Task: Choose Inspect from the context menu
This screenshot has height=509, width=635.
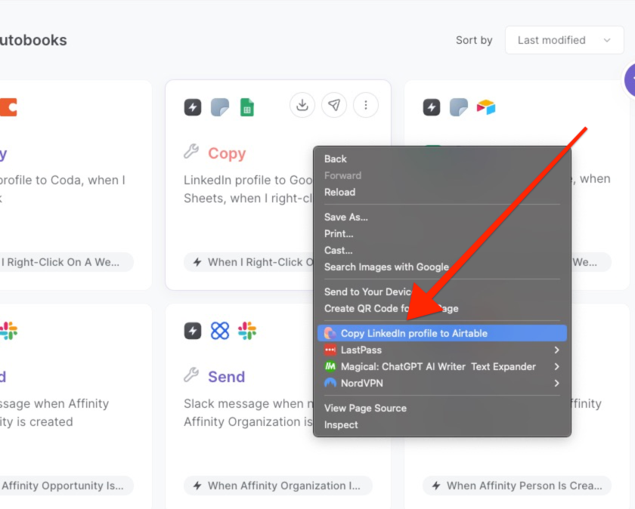Action: click(x=340, y=424)
